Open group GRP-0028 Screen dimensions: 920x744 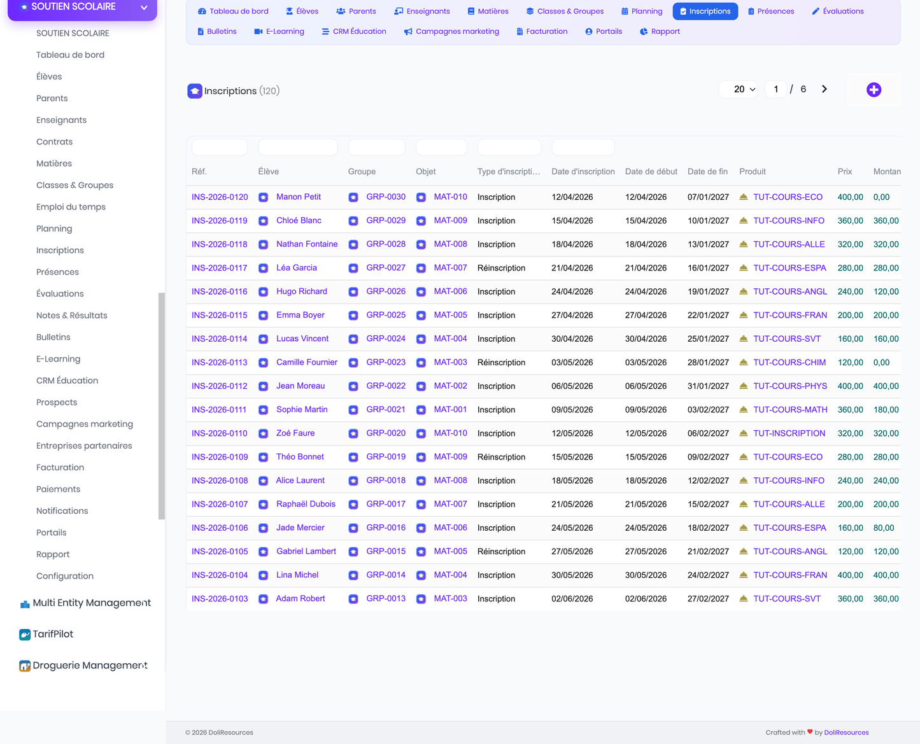point(386,244)
